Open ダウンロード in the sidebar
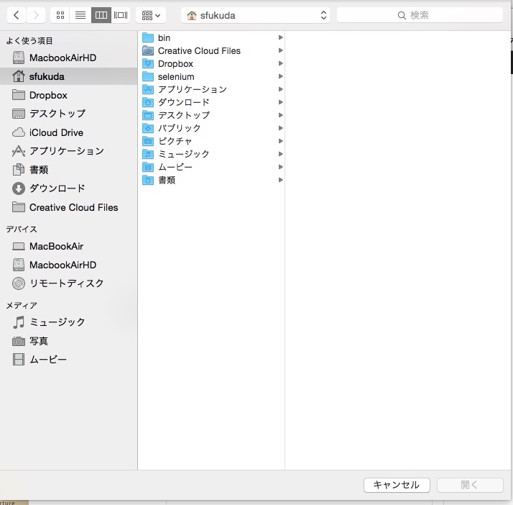This screenshot has height=505, width=513. pyautogui.click(x=69, y=188)
